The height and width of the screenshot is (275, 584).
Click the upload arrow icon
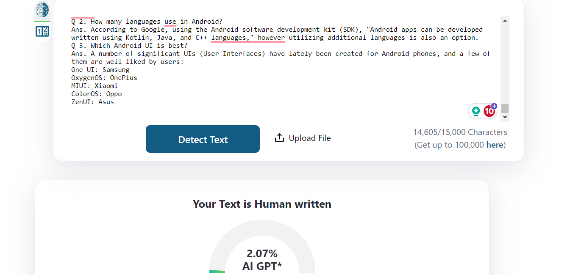(279, 138)
